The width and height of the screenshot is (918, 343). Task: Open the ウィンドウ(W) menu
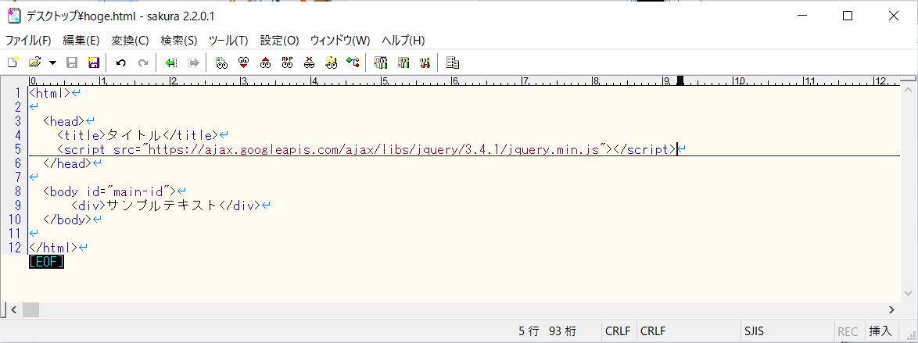point(340,41)
